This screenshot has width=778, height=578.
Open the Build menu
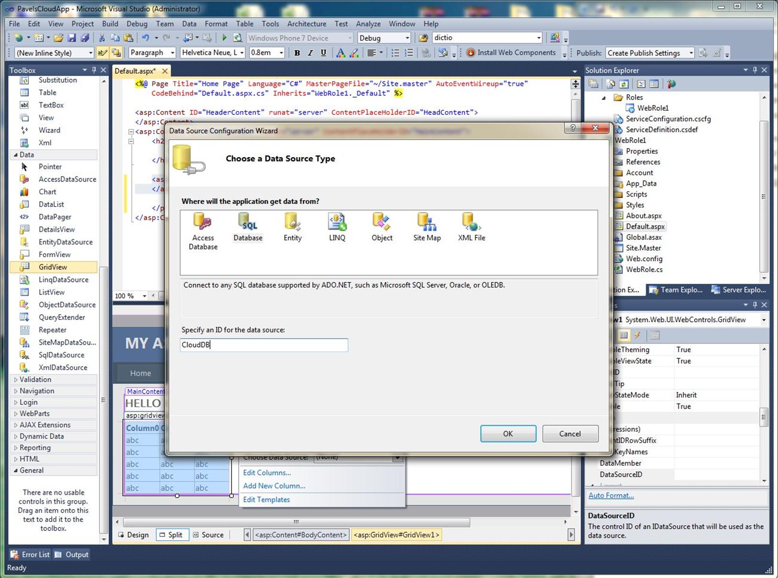click(110, 24)
